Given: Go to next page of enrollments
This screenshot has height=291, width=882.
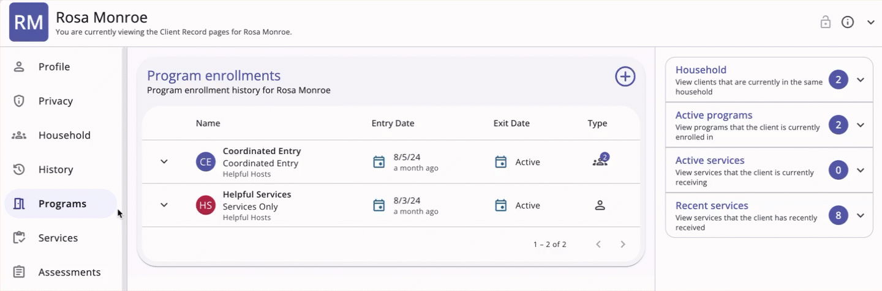Looking at the screenshot, I should (x=623, y=245).
